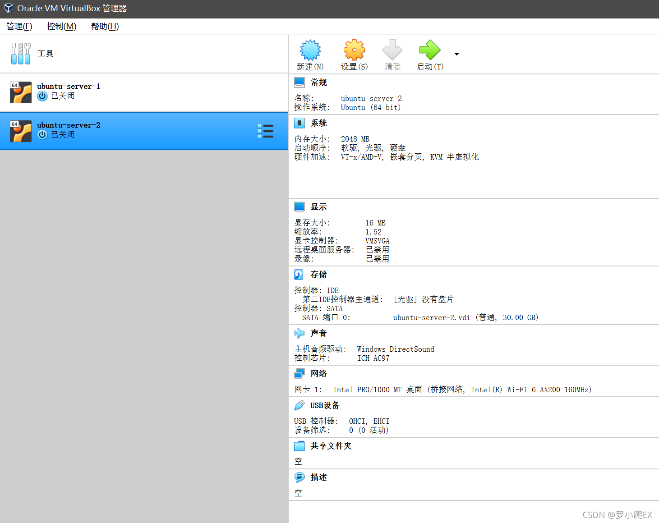This screenshot has height=523, width=659.
Task: Open the 控制(M) menu
Action: pos(62,27)
